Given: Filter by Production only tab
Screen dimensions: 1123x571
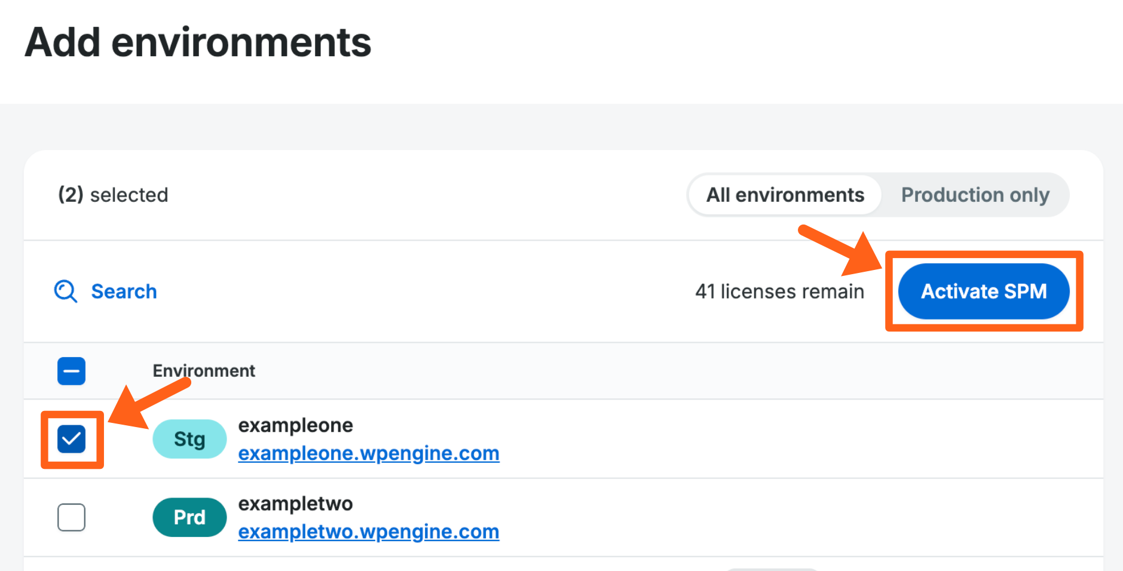Looking at the screenshot, I should coord(975,195).
